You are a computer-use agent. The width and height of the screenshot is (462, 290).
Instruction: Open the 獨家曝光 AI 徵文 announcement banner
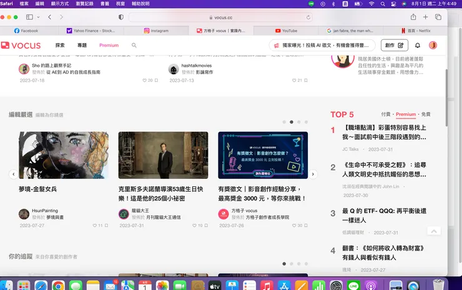(x=322, y=46)
